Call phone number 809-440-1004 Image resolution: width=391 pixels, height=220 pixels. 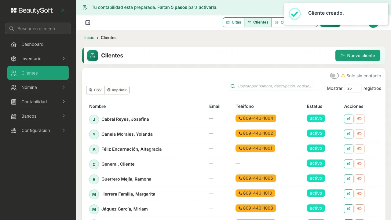(256, 118)
